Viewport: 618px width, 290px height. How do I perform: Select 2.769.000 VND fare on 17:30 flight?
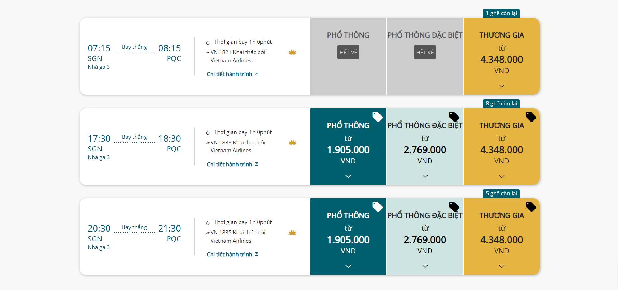[425, 150]
